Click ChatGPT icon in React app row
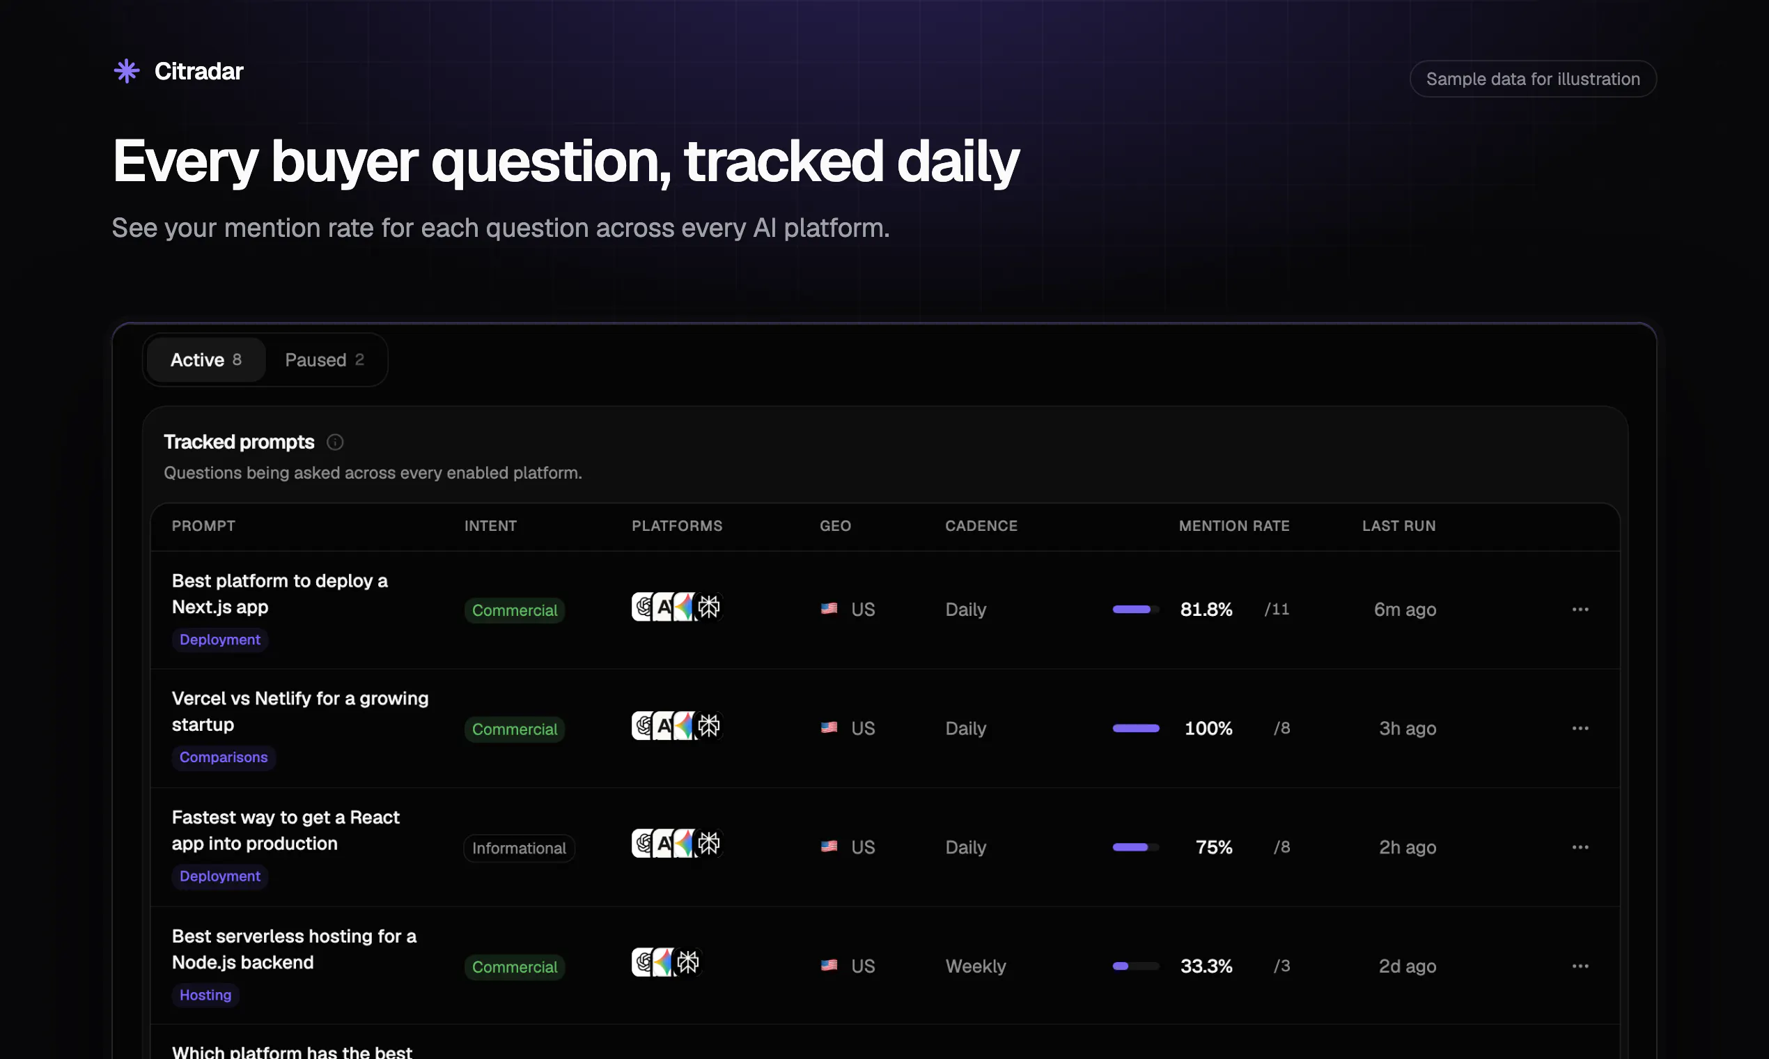The height and width of the screenshot is (1059, 1769). click(x=644, y=844)
